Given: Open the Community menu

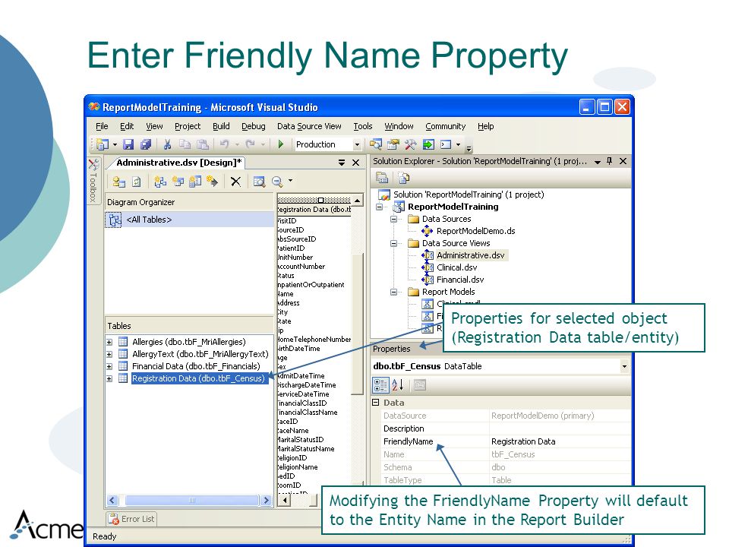Looking at the screenshot, I should 446,126.
